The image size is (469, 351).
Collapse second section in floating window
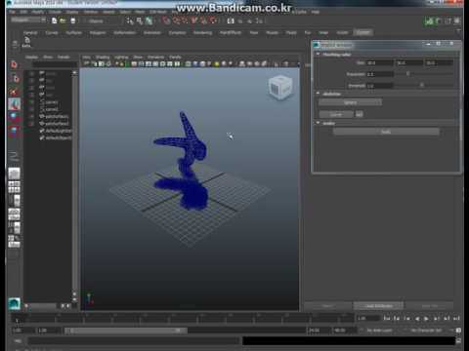click(319, 94)
